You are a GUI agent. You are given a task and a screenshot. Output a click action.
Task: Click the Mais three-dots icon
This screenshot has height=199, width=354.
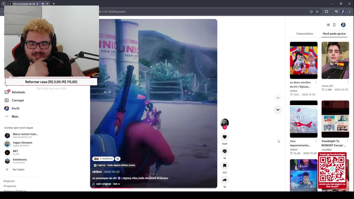(x=7, y=116)
